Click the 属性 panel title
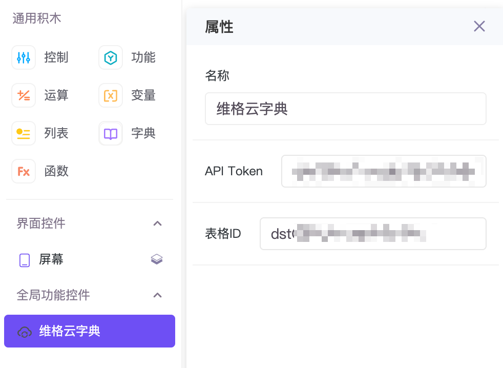The image size is (503, 368). click(219, 27)
